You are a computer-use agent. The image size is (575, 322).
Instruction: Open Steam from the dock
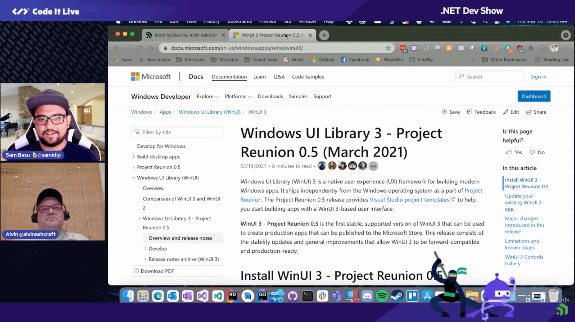397,296
